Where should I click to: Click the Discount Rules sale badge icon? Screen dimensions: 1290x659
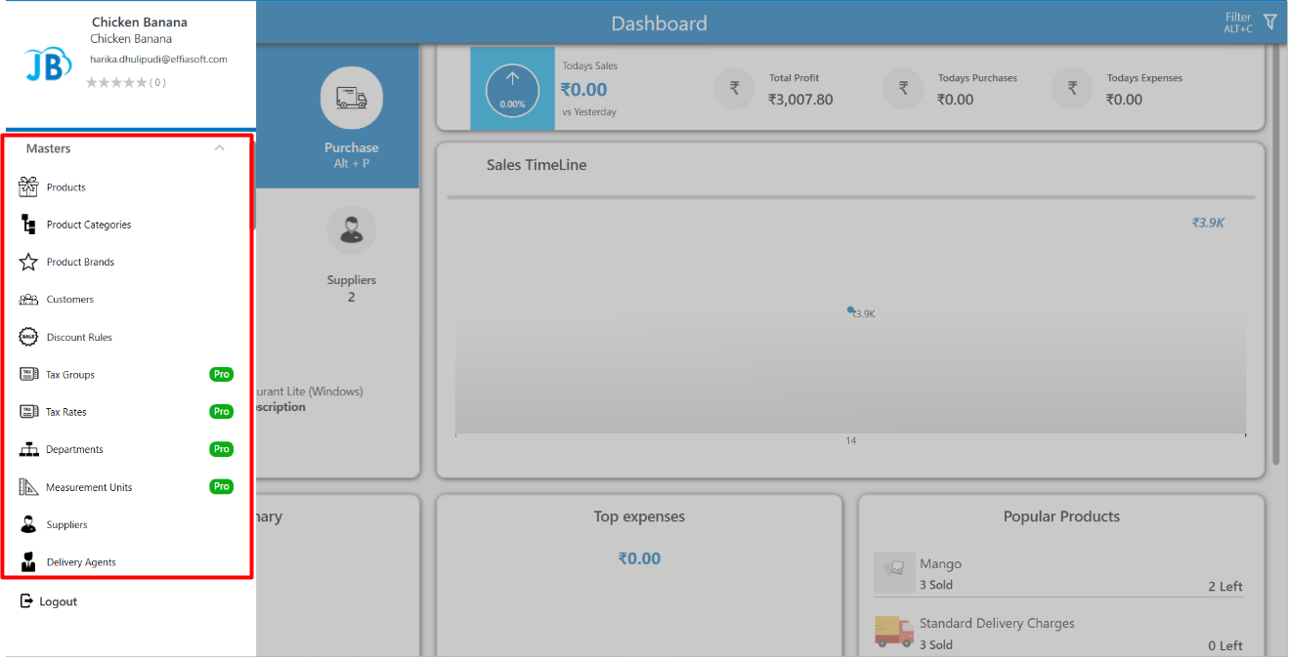click(x=28, y=338)
